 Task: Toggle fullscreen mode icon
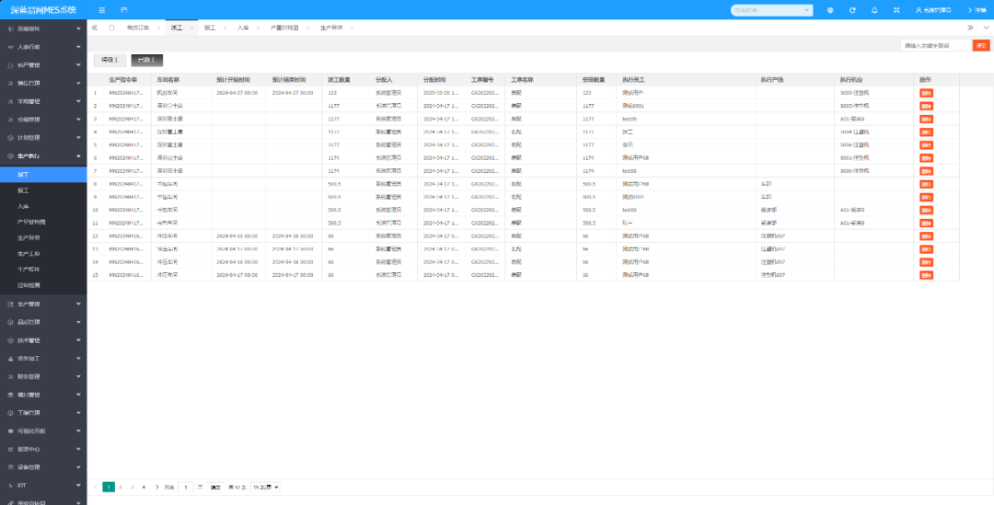coord(896,10)
